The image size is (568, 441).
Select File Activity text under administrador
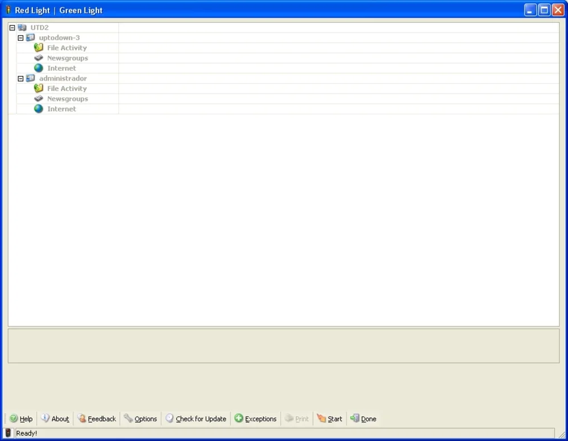(67, 89)
